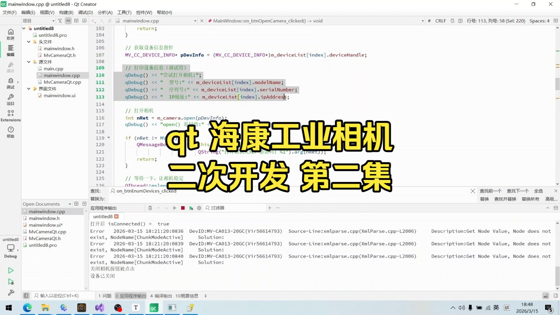
Task: Open Visual Studio from the taskbar
Action: click(x=100, y=308)
